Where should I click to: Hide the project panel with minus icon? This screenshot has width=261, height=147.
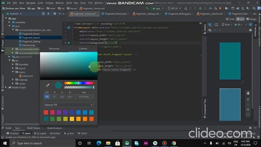60,13
